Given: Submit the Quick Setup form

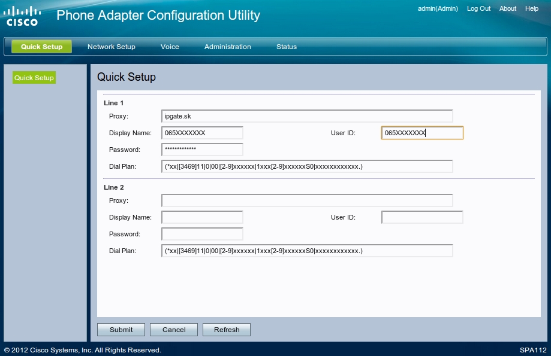Looking at the screenshot, I should pyautogui.click(x=121, y=330).
